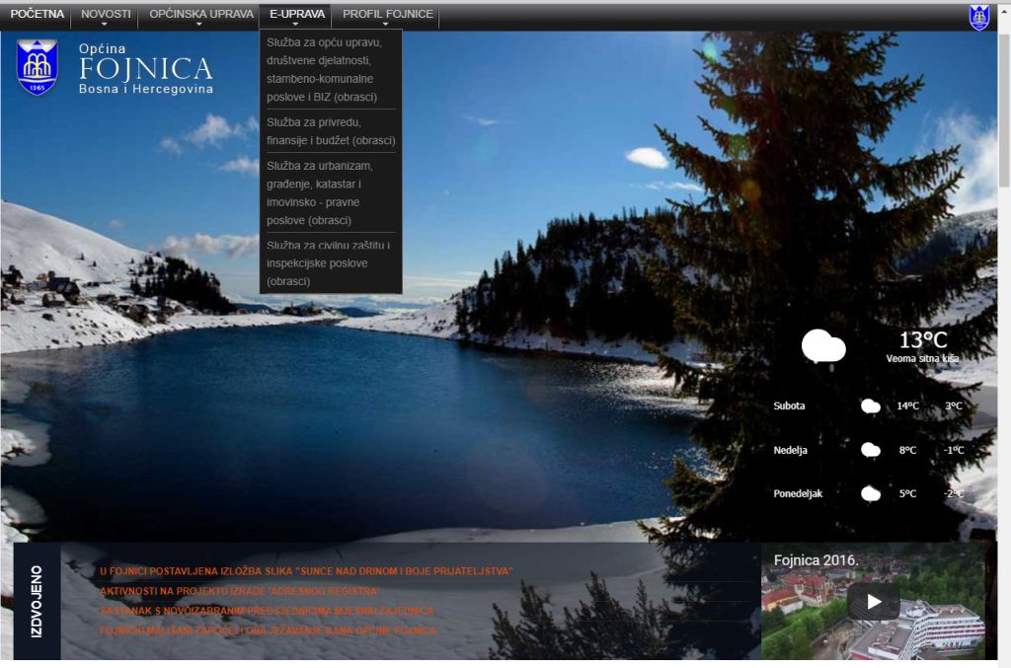The image size is (1011, 668).
Task: Click Subota forecast cloud icon
Action: tap(870, 406)
